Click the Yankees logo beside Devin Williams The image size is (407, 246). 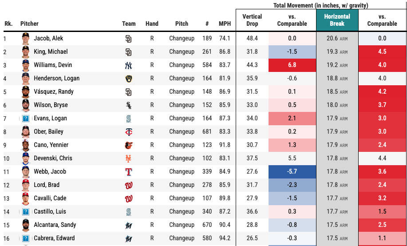click(129, 65)
